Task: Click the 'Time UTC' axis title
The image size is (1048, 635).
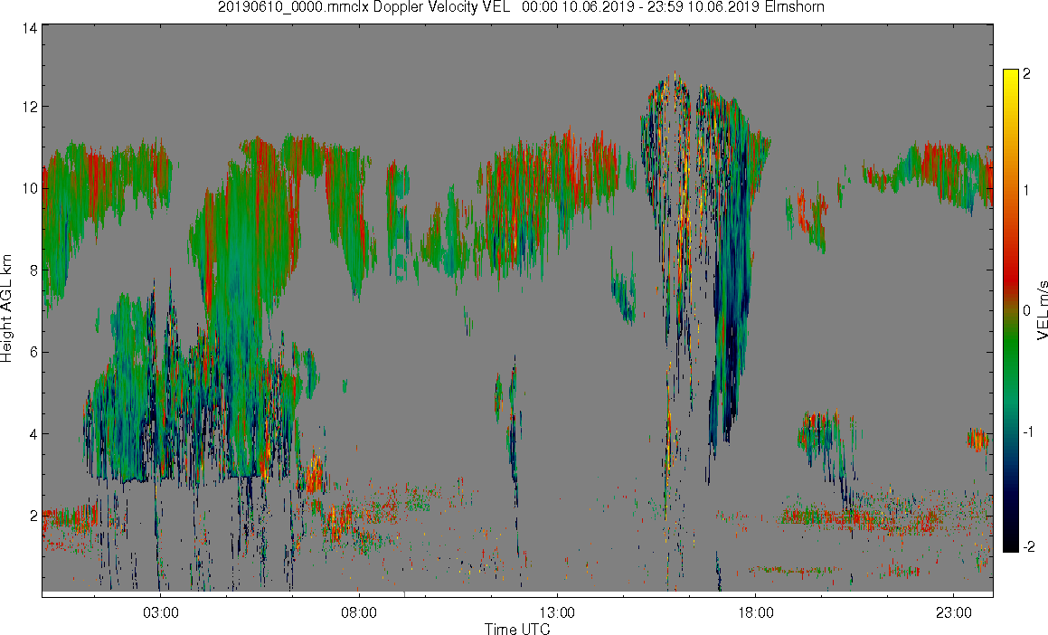Action: click(517, 629)
